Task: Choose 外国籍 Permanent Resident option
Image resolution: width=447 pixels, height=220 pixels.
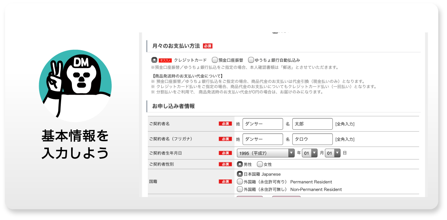Action: coord(240,182)
